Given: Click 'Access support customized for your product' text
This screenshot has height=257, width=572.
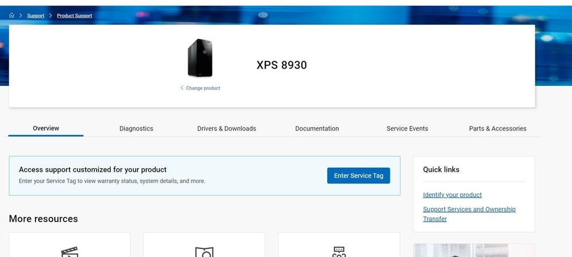Looking at the screenshot, I should pos(93,169).
